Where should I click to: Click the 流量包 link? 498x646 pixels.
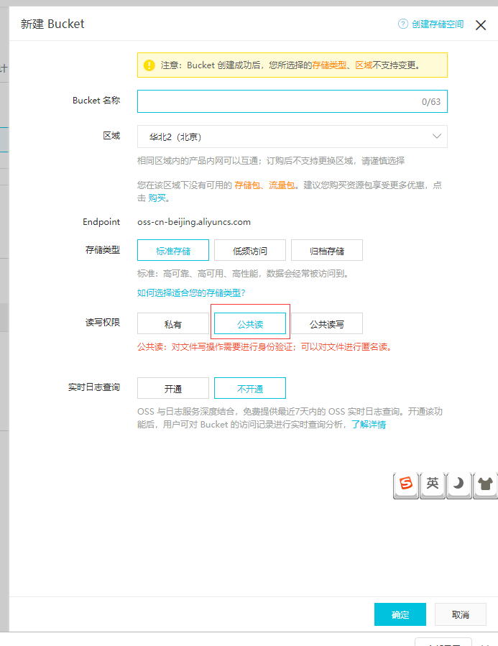click(282, 185)
